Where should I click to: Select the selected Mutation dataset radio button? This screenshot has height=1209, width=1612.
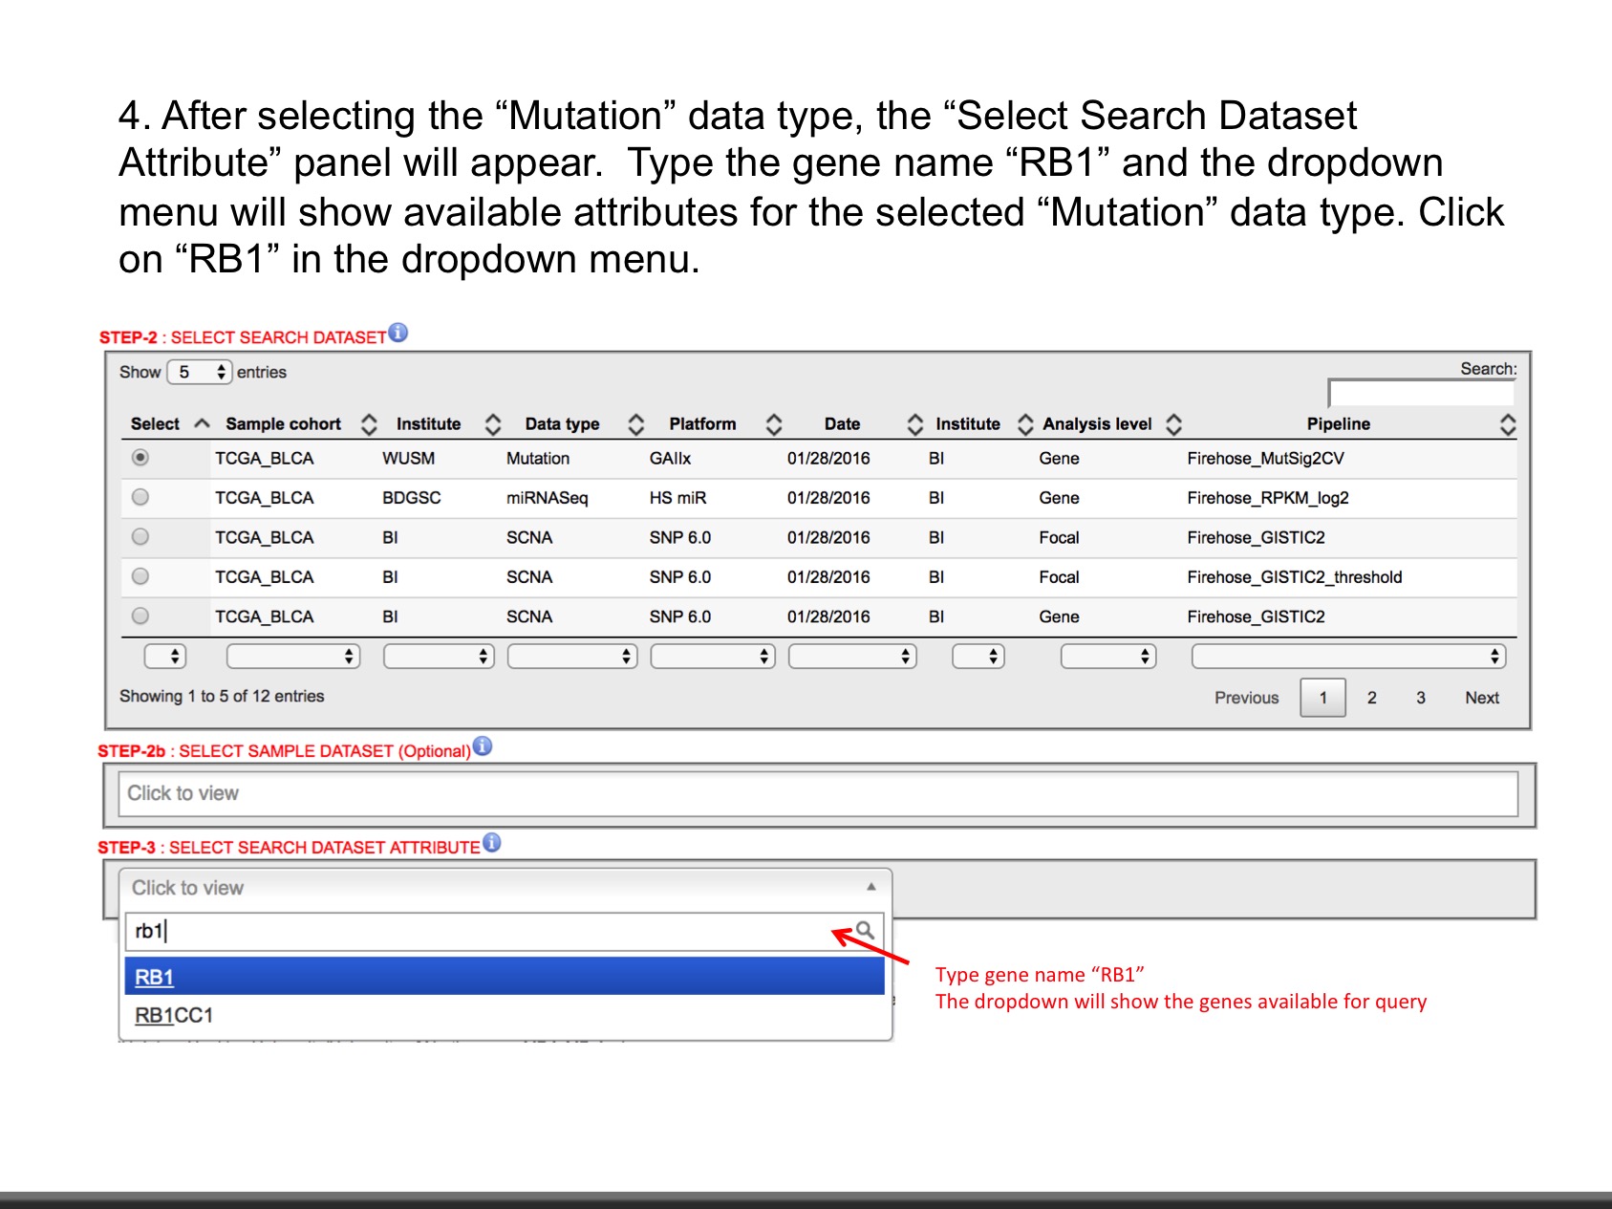tap(140, 458)
